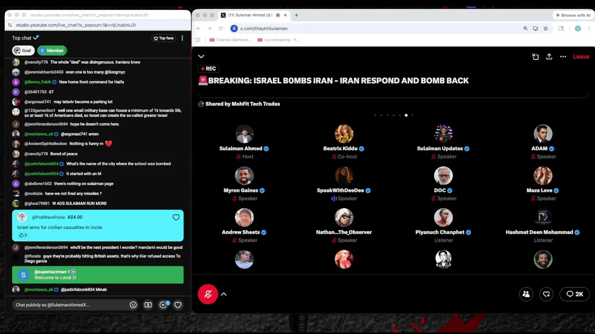This screenshot has height=334, width=595.
Task: Click Nathan...The_Observer name
Action: pos(344,232)
